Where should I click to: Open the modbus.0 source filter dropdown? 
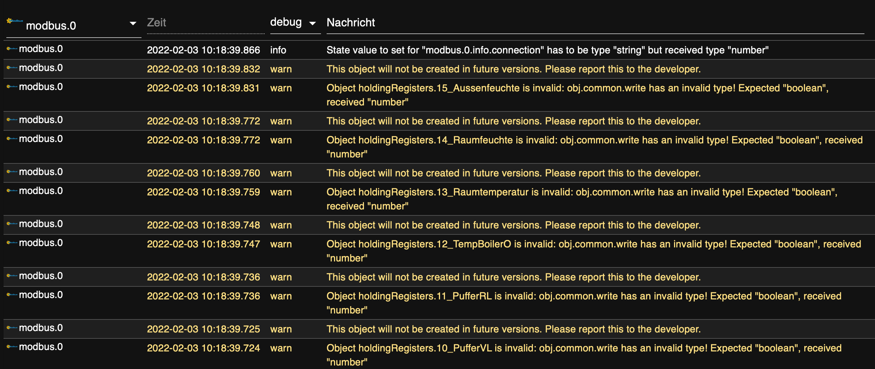pos(133,24)
